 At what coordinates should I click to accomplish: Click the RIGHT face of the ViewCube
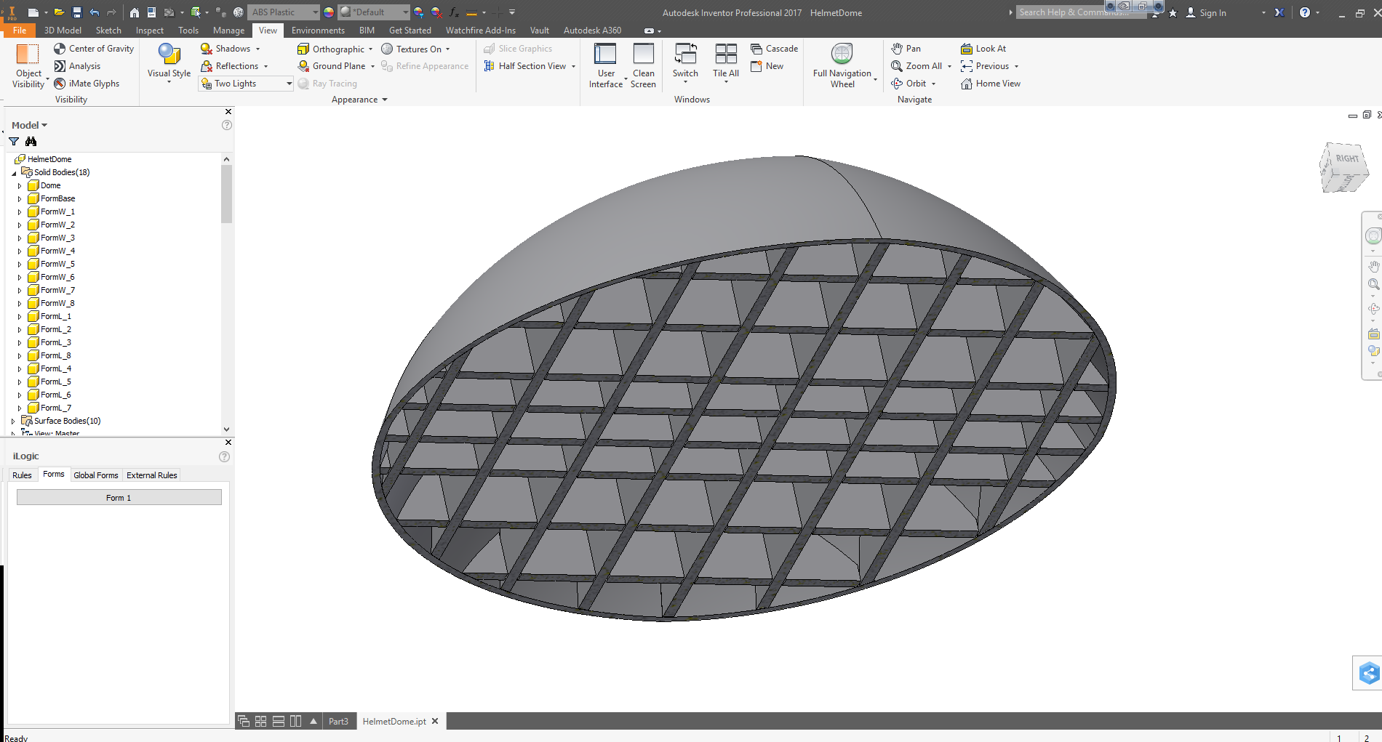tap(1346, 158)
